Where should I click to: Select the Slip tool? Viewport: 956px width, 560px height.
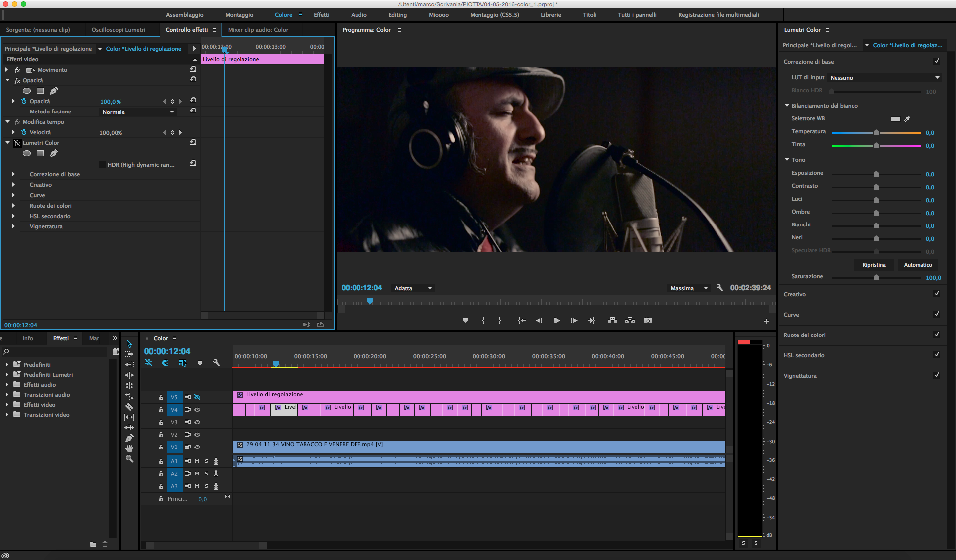129,417
